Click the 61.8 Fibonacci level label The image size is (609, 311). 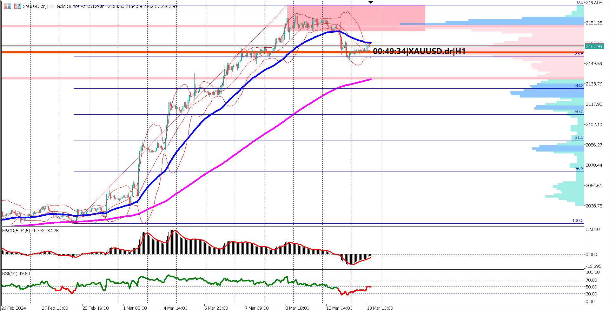[x=579, y=137]
